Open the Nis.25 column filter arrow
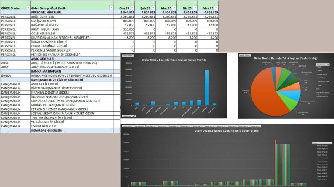This screenshot has height=187, width=334. [x=195, y=8]
